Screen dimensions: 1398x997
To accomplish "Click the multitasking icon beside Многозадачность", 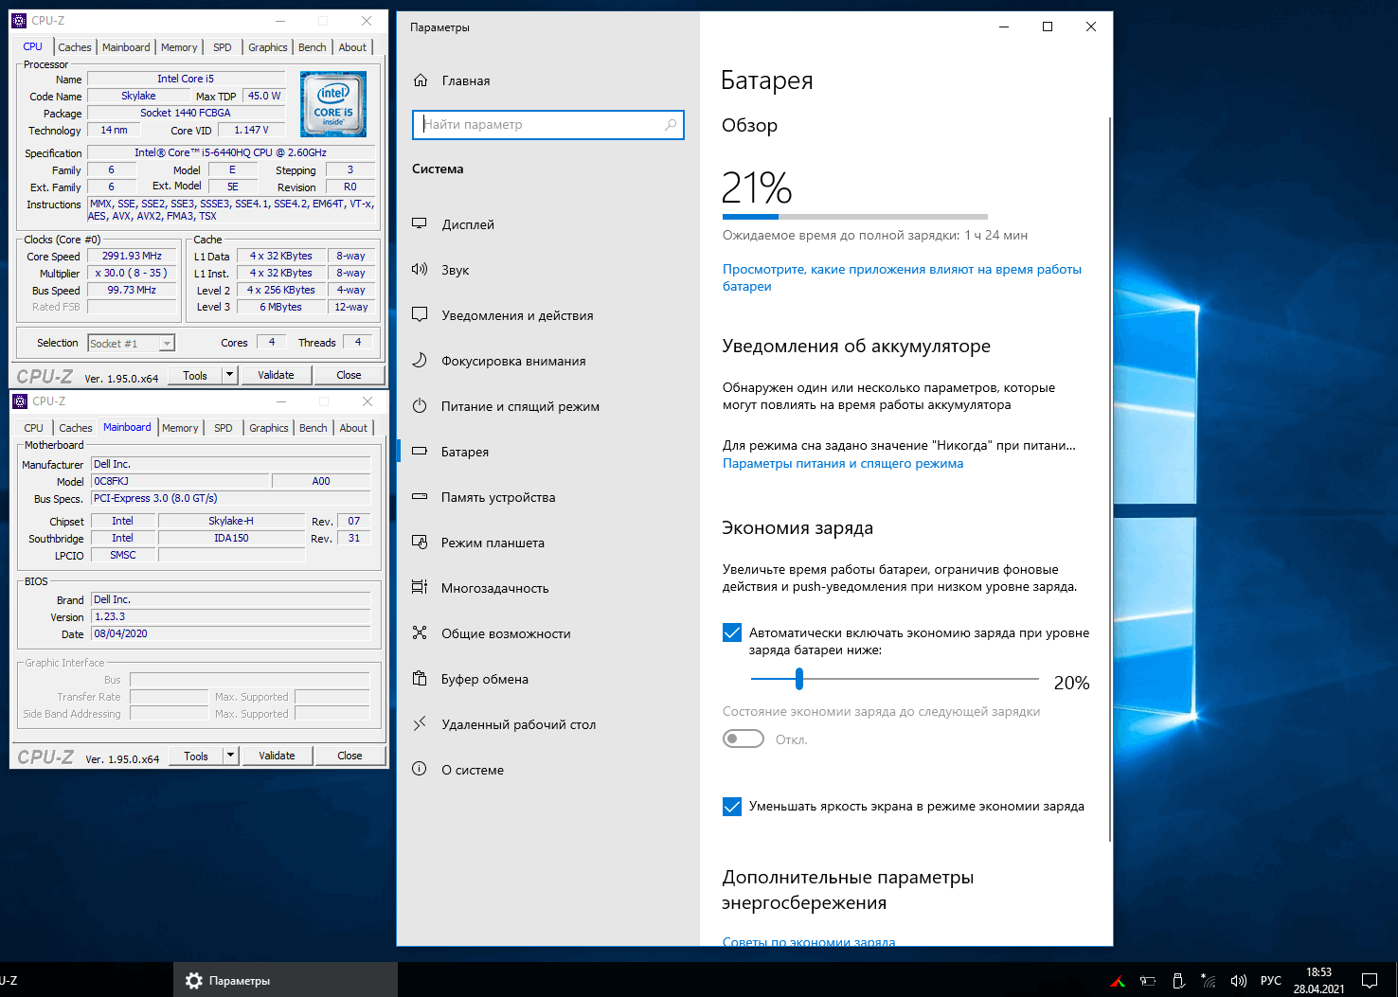I will point(420,588).
